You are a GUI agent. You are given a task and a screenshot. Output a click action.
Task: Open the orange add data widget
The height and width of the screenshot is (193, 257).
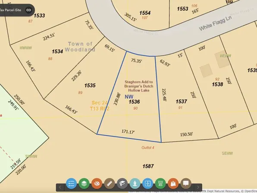click(x=173, y=183)
